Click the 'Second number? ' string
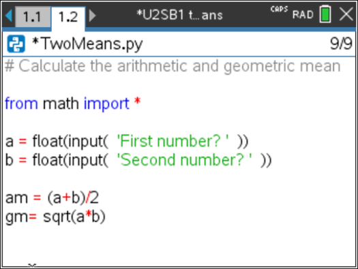The image size is (358, 269). click(185, 160)
